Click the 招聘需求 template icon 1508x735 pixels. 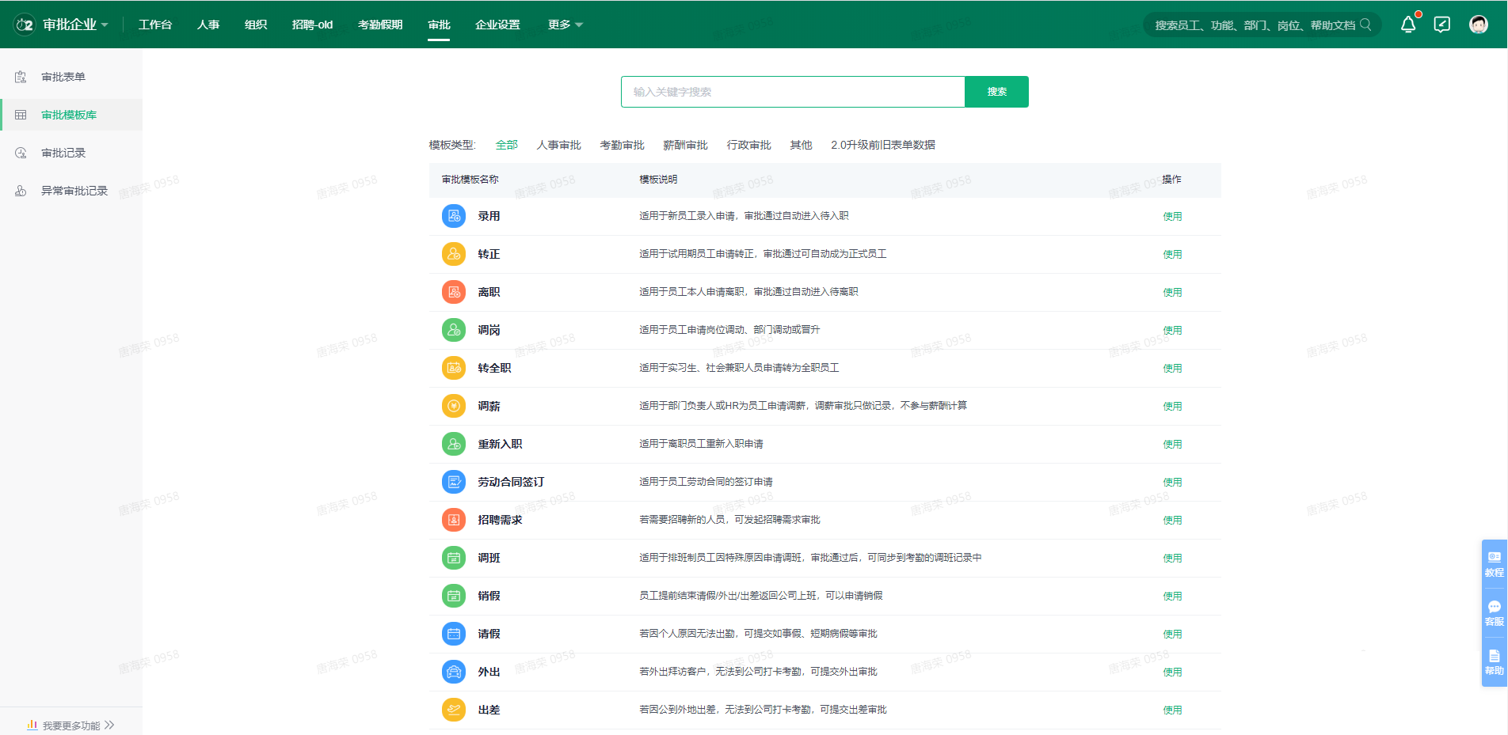(x=454, y=520)
